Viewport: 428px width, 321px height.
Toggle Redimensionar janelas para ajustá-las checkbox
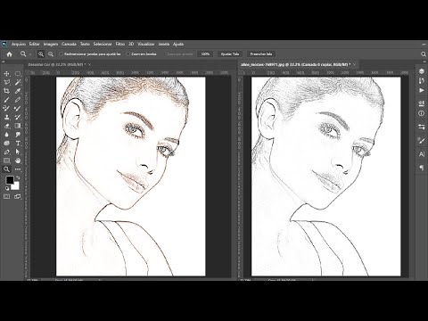click(x=61, y=54)
